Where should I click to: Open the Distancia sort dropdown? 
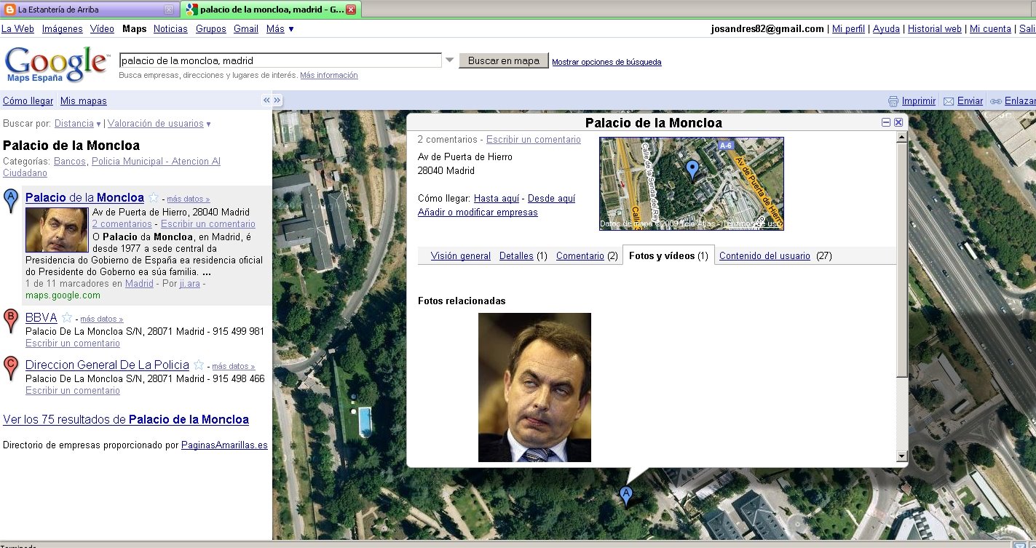(x=77, y=124)
